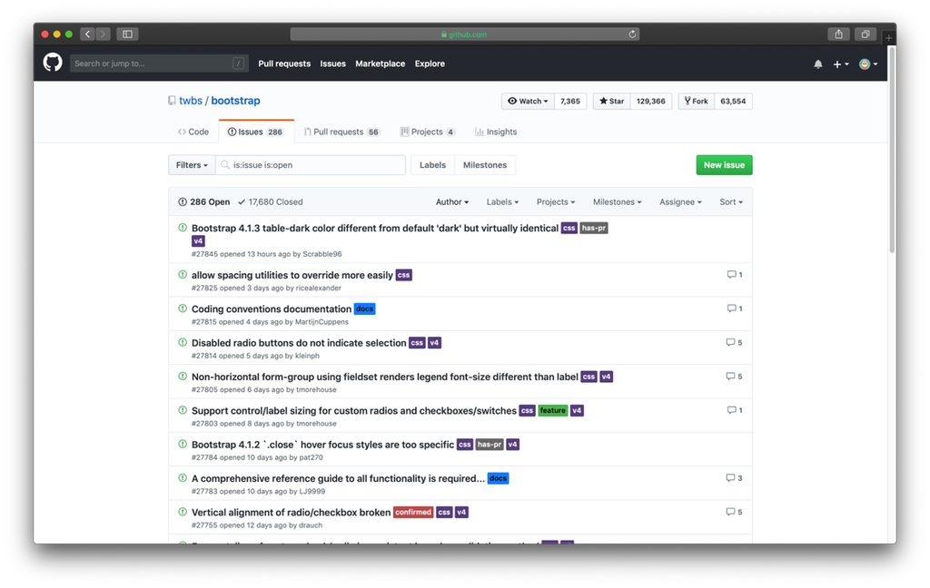Click the repository book icon beside twbs

(172, 101)
